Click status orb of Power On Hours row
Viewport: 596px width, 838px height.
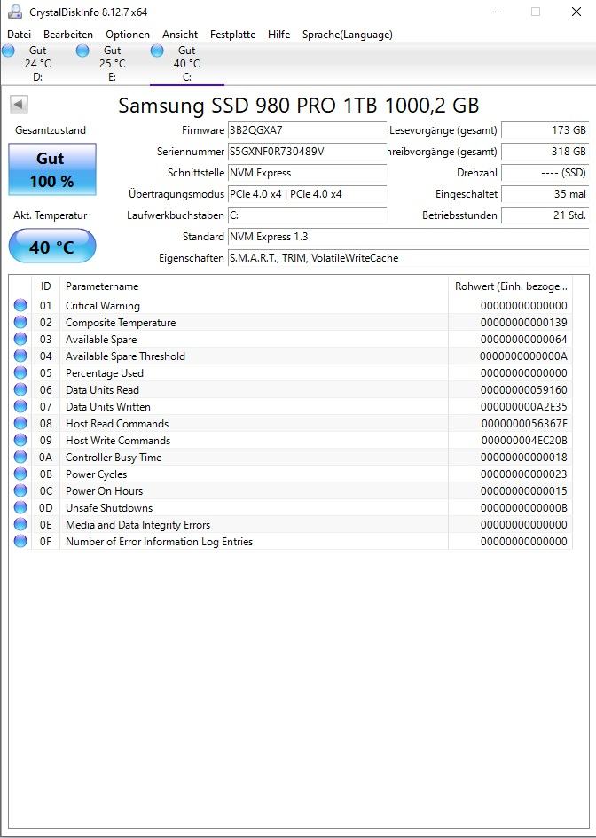20,490
